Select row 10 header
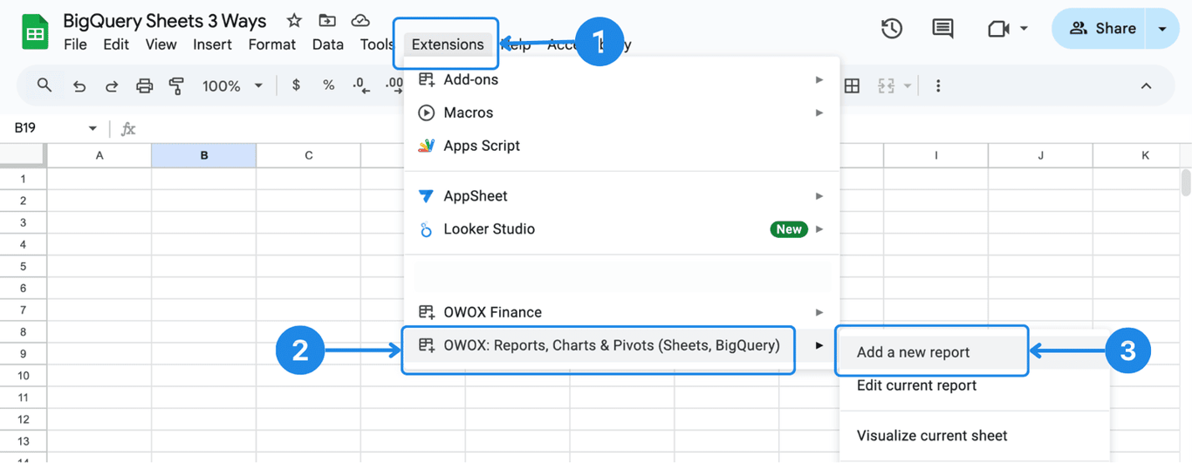The width and height of the screenshot is (1192, 463). coord(23,376)
